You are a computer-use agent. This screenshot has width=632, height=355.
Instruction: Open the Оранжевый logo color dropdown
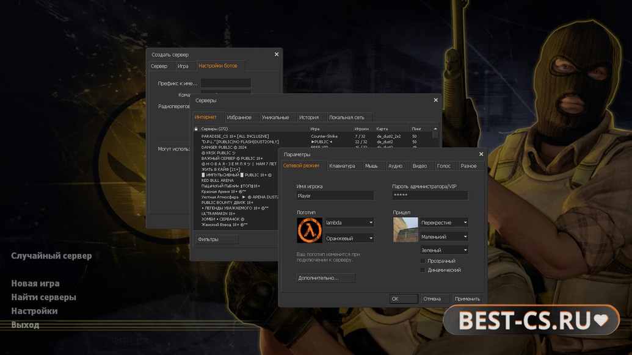[349, 238]
